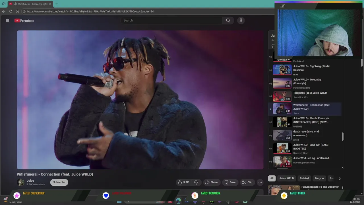Open menu for Fanum Reacts video
The image size is (364, 205).
(343, 187)
